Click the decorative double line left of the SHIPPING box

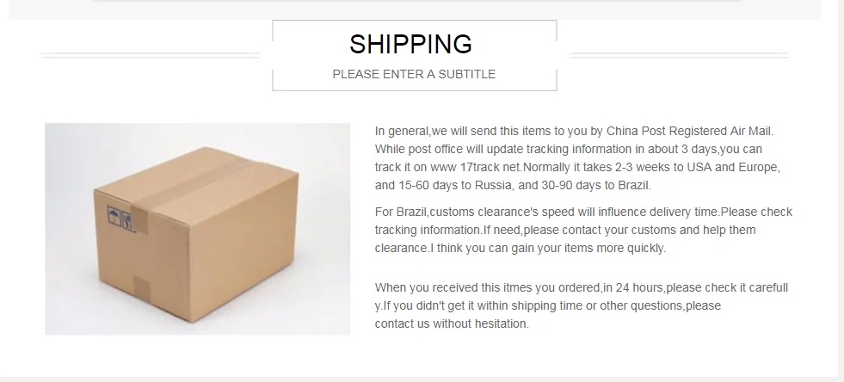coord(151,55)
